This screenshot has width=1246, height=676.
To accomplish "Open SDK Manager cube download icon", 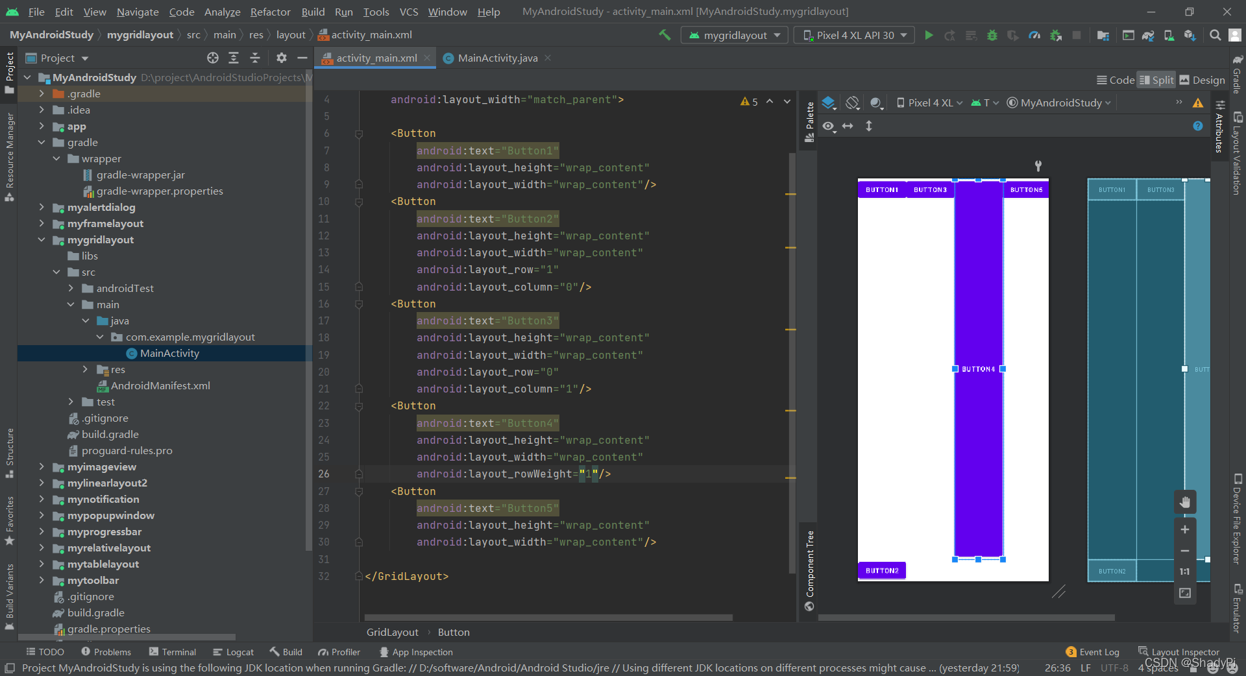I will (x=1190, y=35).
